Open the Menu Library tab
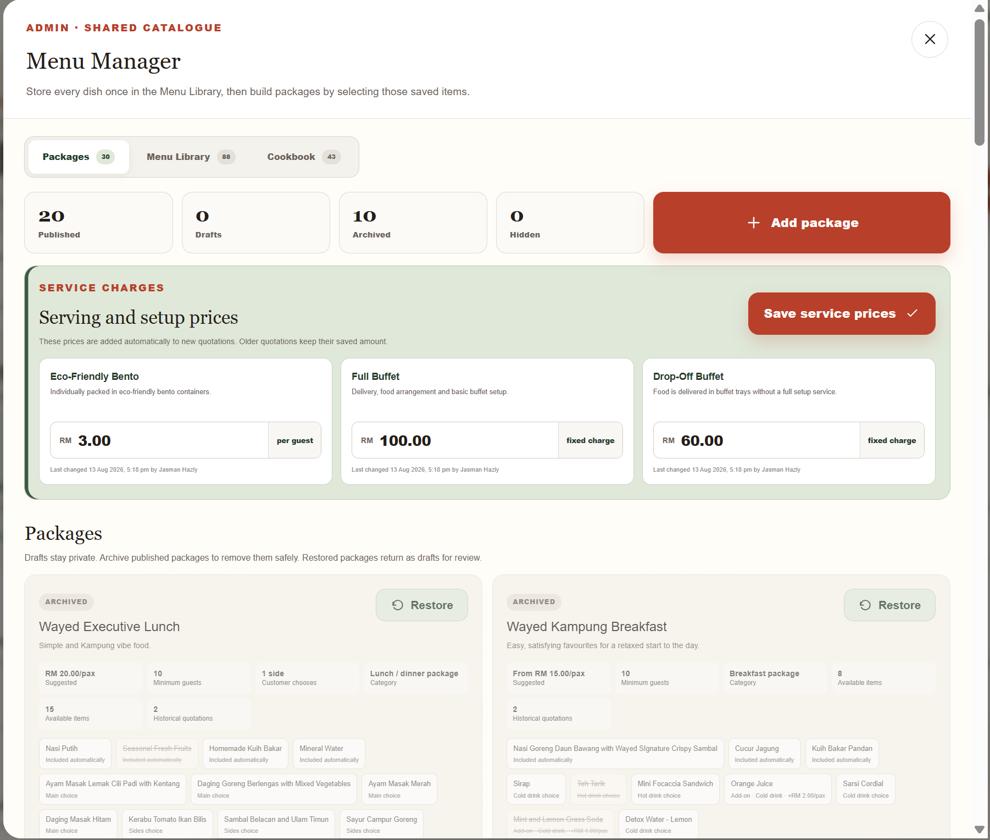The image size is (990, 840). (x=191, y=157)
